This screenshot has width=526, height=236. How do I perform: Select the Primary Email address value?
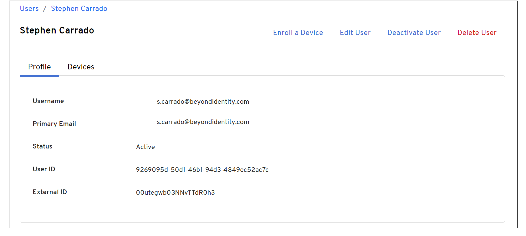[203, 122]
